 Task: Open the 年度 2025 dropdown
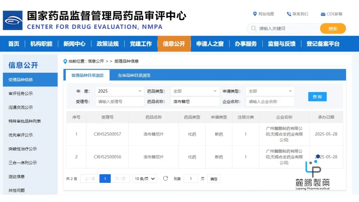[119, 91]
